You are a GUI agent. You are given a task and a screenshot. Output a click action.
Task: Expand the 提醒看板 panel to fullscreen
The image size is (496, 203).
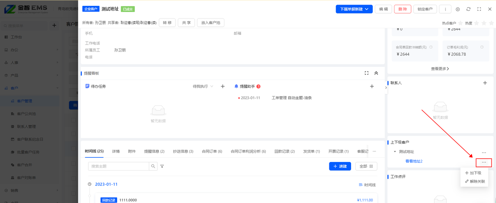367,73
